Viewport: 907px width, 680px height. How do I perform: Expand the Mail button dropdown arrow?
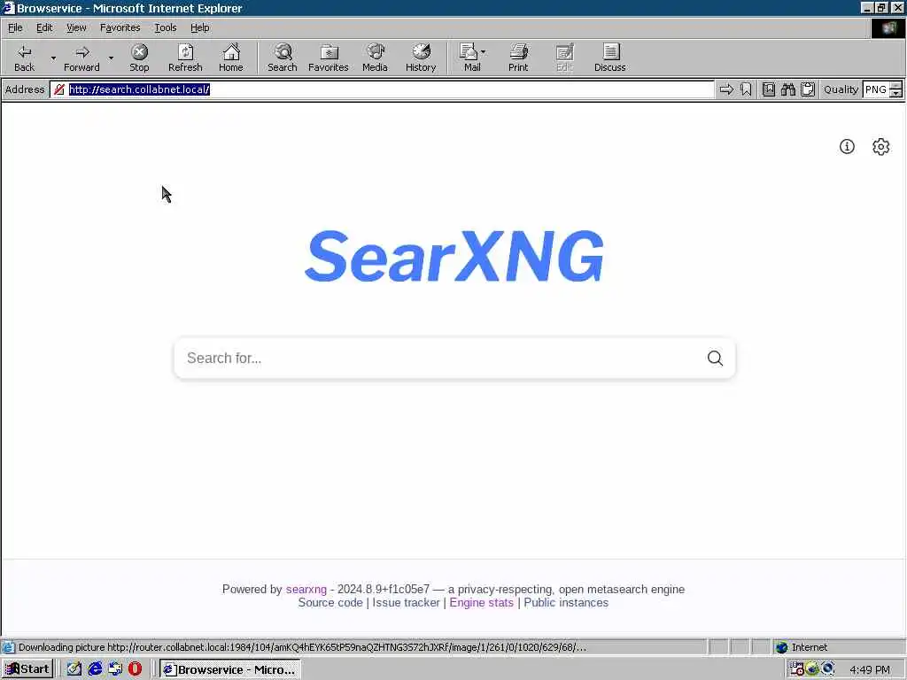pyautogui.click(x=484, y=52)
